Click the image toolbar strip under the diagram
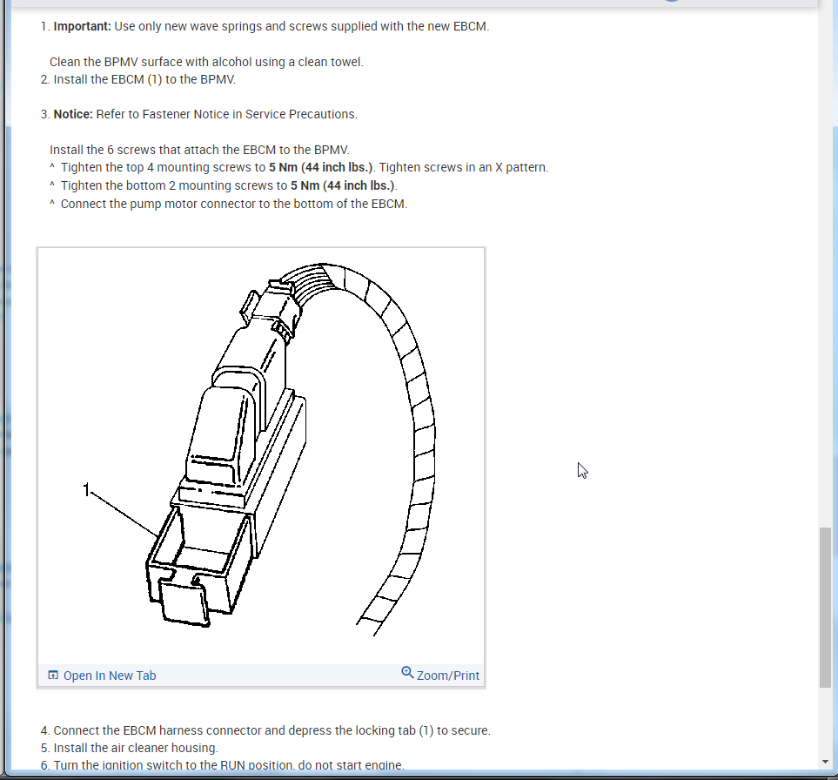This screenshot has width=838, height=780. click(x=261, y=675)
